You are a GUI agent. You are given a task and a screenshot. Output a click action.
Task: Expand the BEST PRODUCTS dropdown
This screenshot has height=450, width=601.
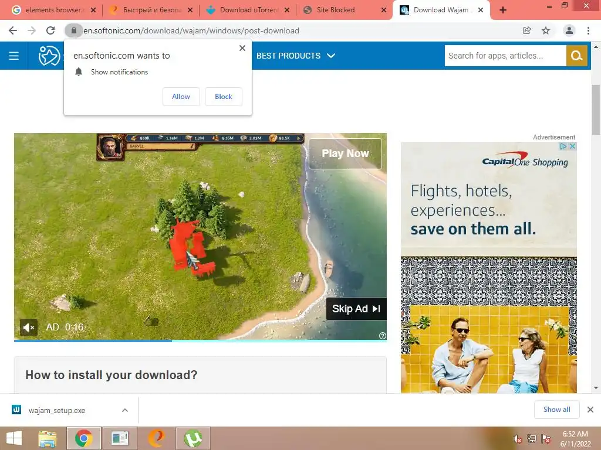coord(296,56)
